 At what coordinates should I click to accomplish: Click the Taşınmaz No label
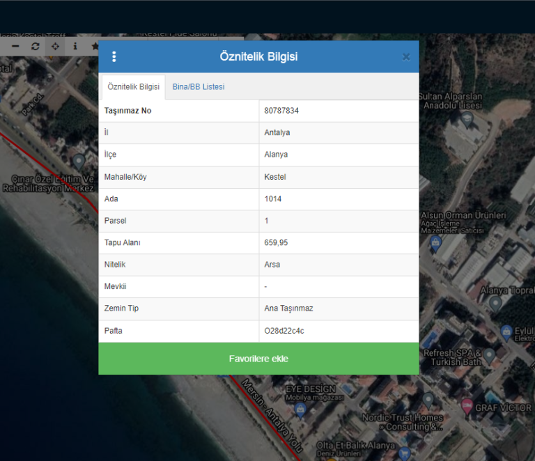pos(127,111)
